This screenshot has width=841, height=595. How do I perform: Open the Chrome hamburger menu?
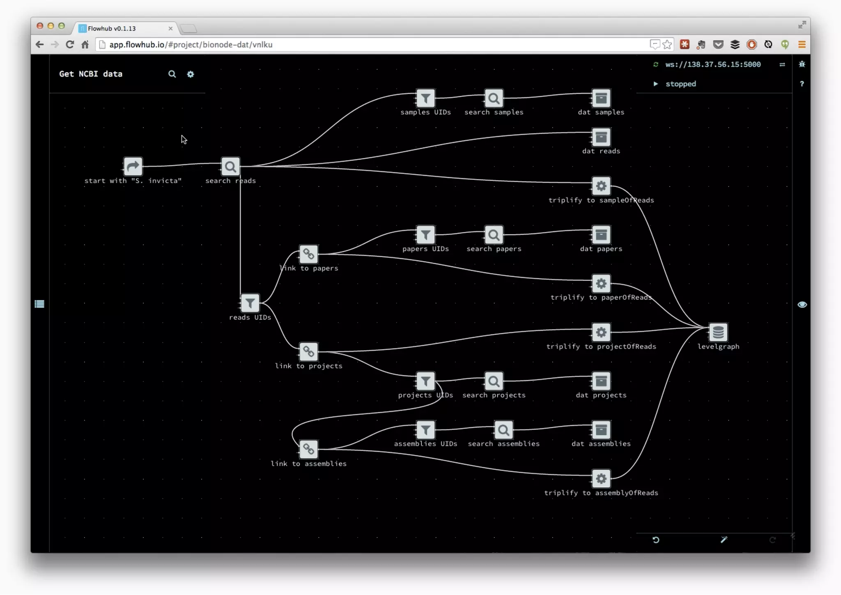[802, 44]
